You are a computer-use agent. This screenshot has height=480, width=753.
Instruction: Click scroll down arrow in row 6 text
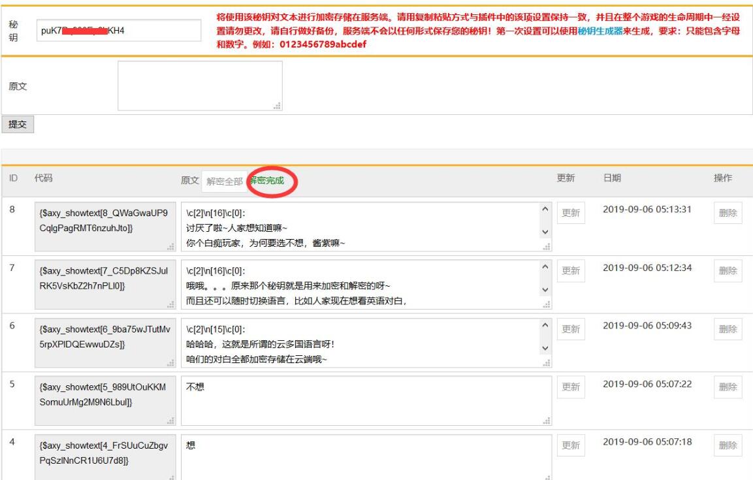545,349
